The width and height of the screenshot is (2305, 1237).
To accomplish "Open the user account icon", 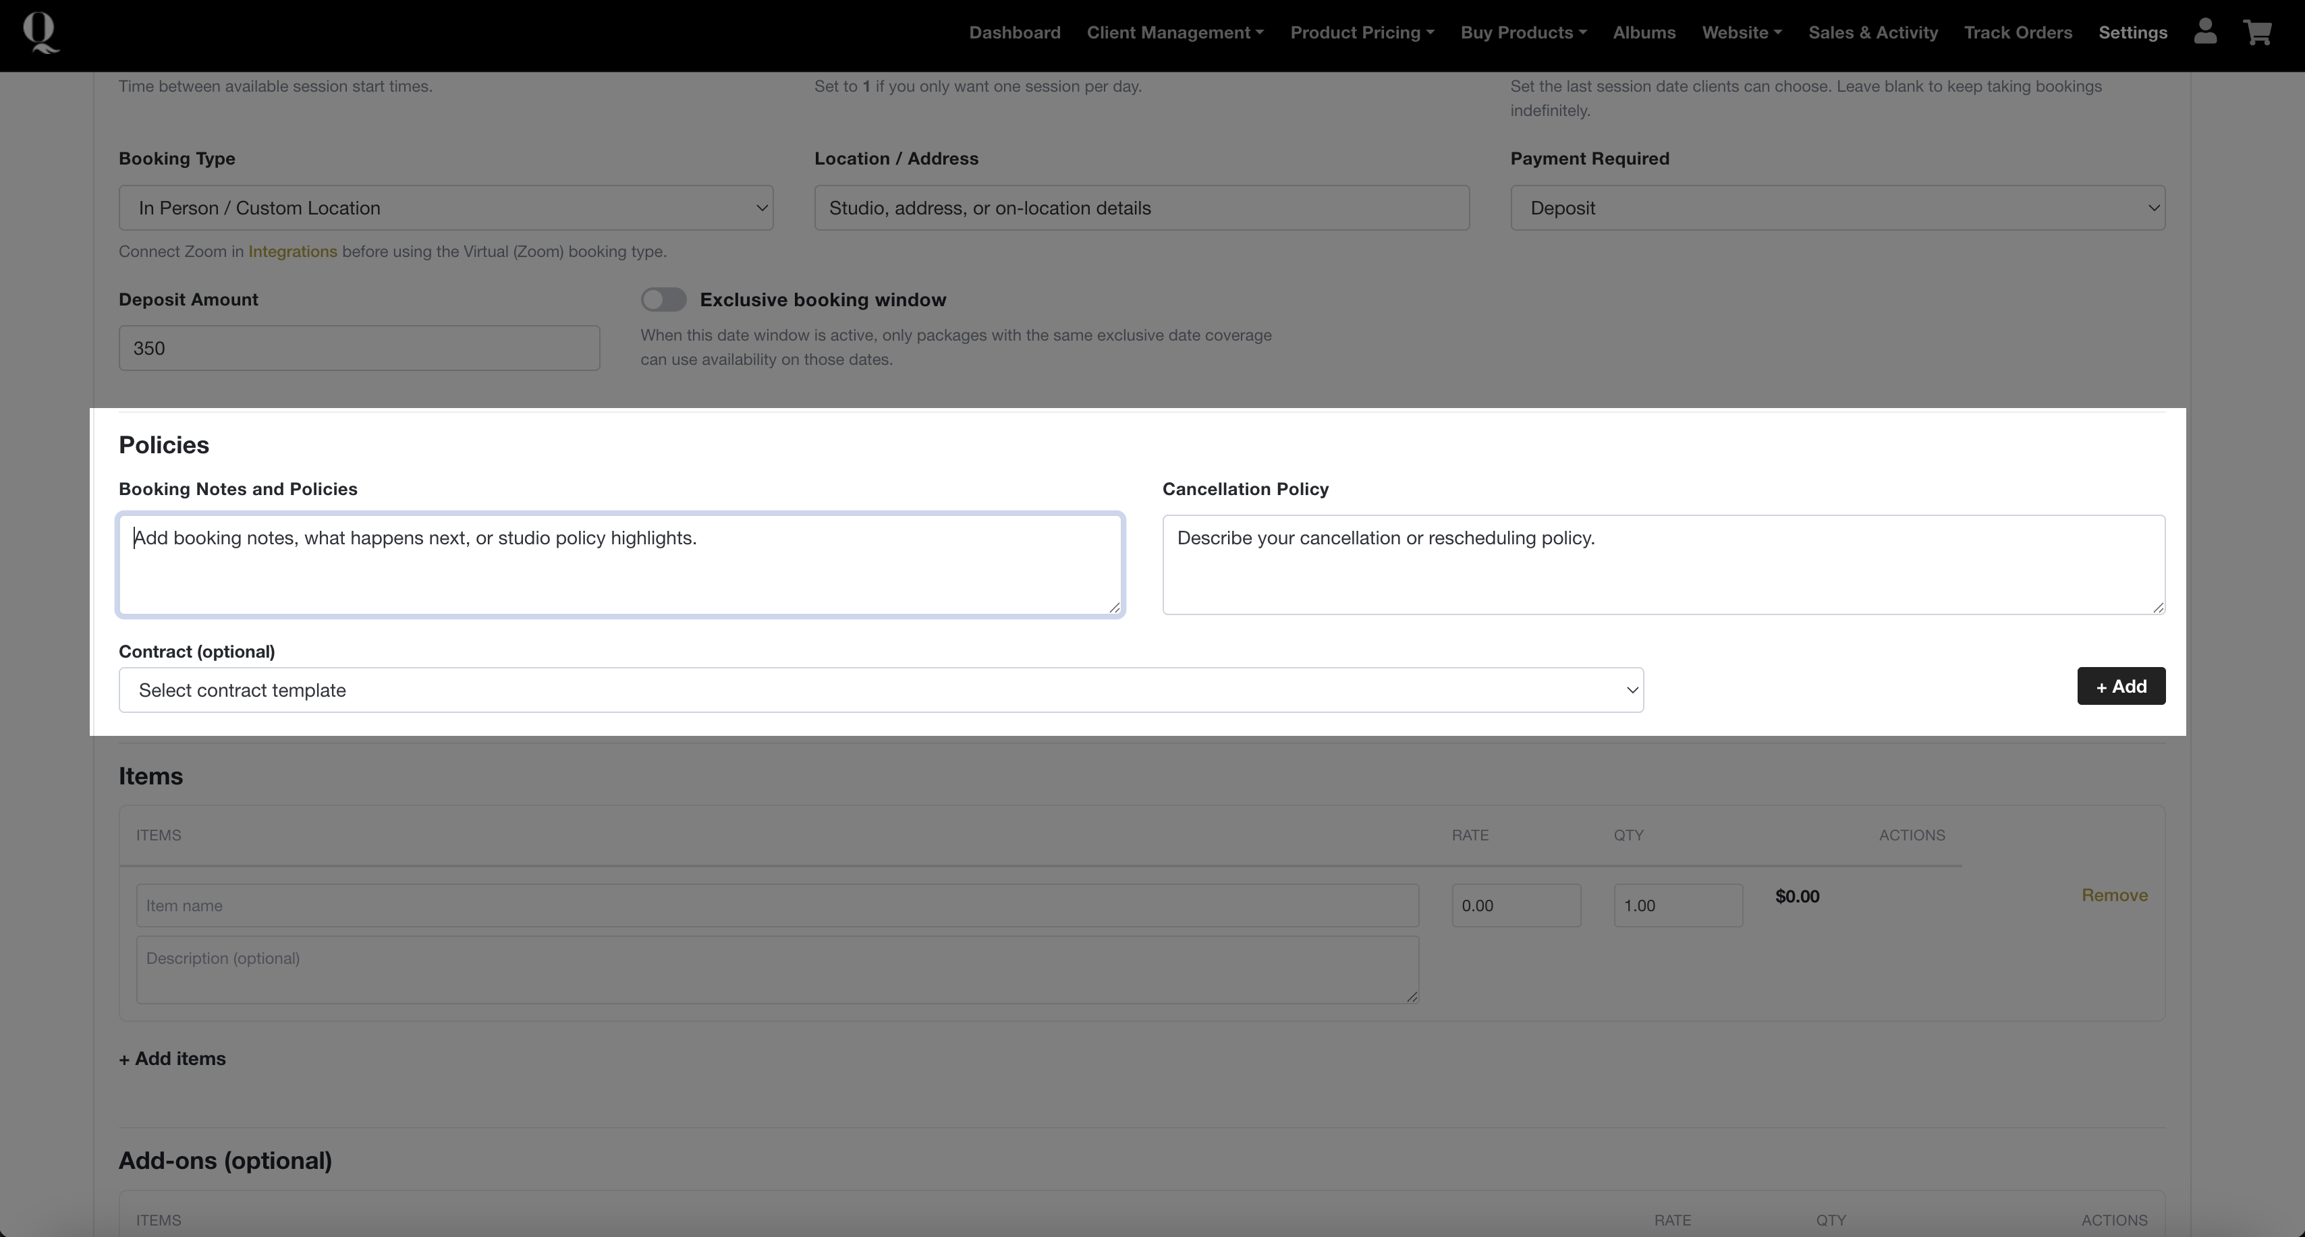I will click(2204, 32).
